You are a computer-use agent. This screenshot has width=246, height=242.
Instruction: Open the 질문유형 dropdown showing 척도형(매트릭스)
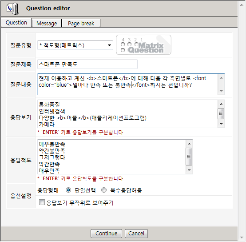point(75,45)
